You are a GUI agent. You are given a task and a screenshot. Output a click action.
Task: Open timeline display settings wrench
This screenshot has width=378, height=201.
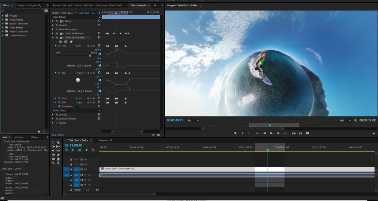point(93,150)
